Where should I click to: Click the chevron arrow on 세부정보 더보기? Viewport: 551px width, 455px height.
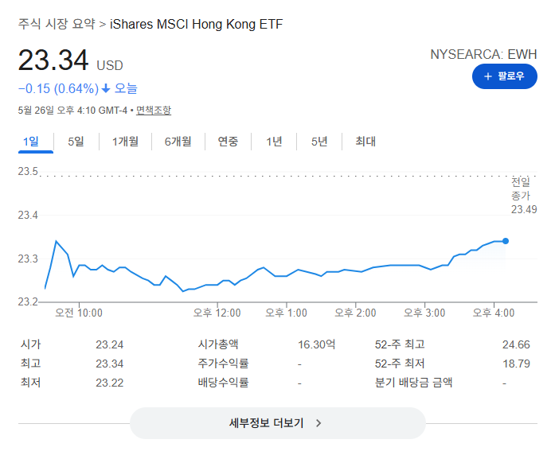tap(318, 423)
